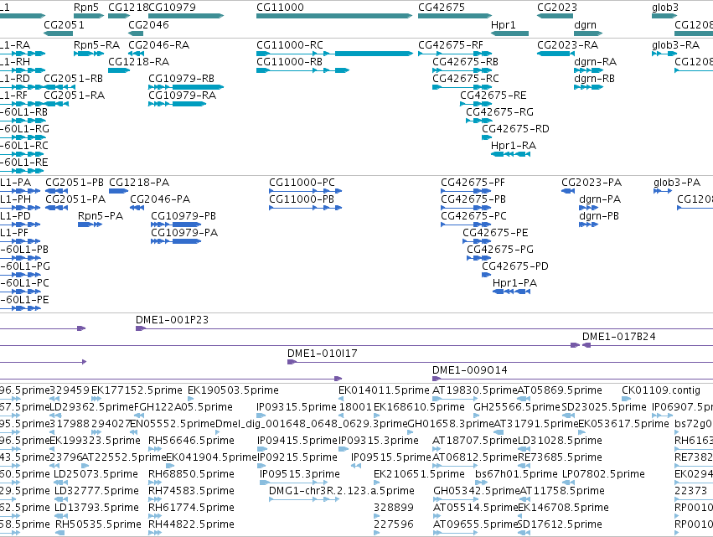Click BAC clone DME1-017B24
This screenshot has width=713, height=537.
coord(619,337)
